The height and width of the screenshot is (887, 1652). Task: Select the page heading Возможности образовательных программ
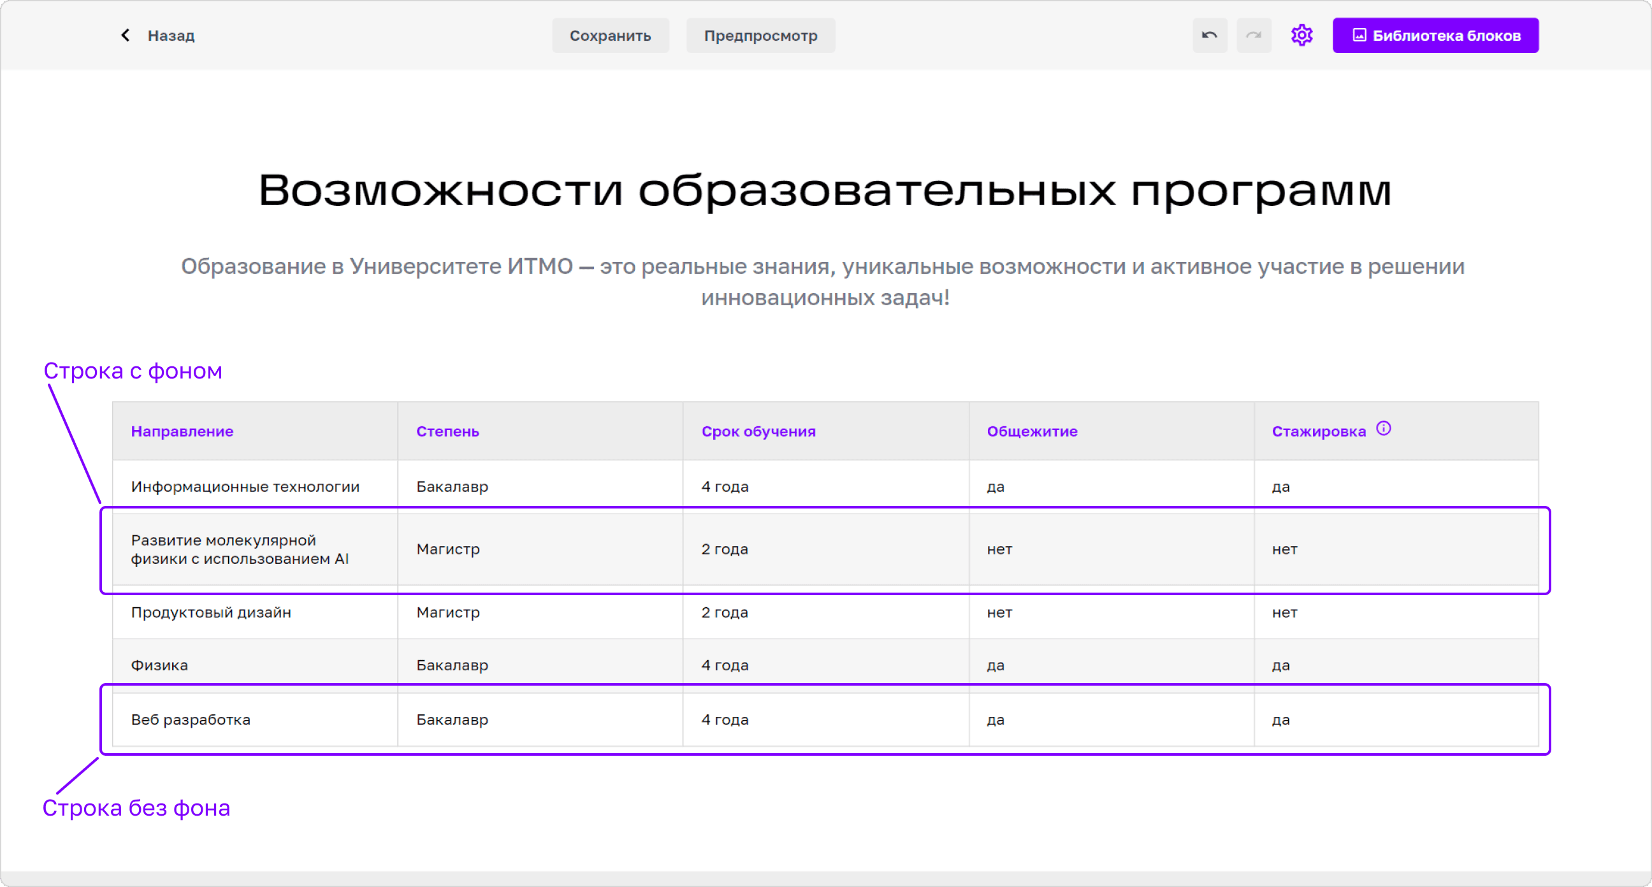(825, 191)
